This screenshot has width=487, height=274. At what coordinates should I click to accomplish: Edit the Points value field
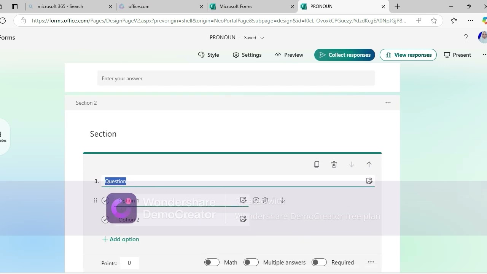point(129,263)
